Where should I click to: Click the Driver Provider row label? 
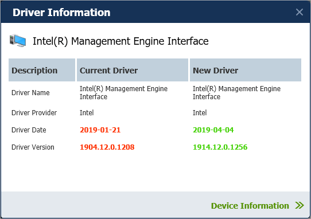point(34,112)
